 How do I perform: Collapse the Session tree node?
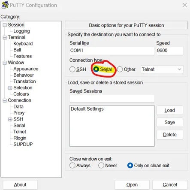coord(5,25)
